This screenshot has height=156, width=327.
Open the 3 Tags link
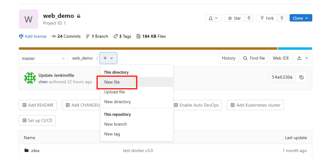pyautogui.click(x=122, y=36)
